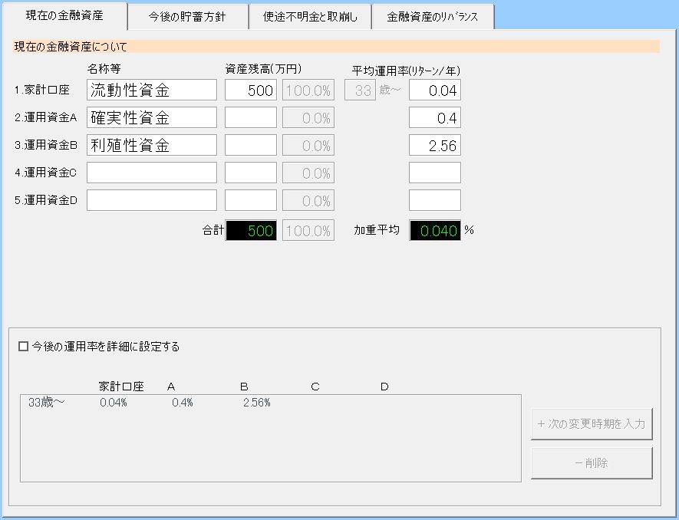Viewport: 679px width, 520px height.
Task: Click the 運用資金B return rate field 2.56
Action: (x=434, y=146)
